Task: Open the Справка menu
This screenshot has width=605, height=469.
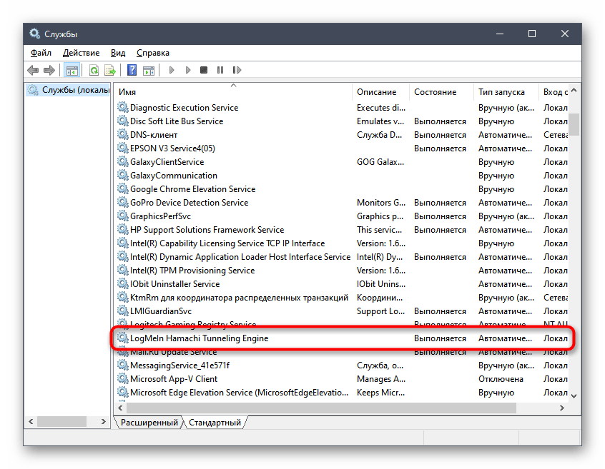Action: pyautogui.click(x=153, y=53)
